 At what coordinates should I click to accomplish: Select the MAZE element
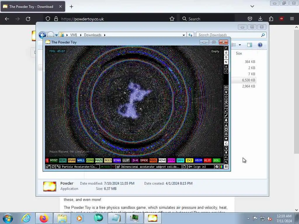[99, 160]
